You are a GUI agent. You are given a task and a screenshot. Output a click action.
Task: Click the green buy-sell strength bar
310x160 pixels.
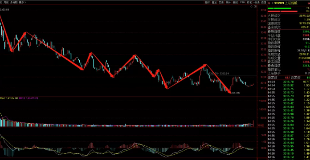pyautogui.click(x=280, y=8)
